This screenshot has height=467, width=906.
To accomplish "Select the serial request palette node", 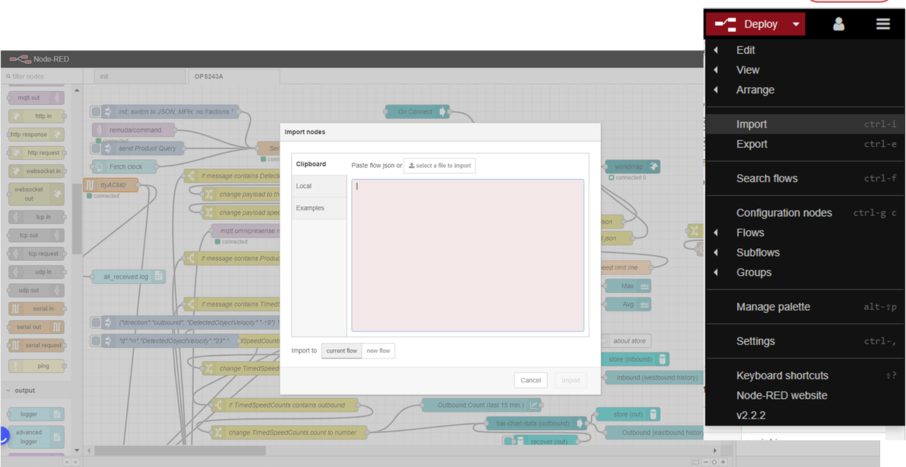I will coord(36,345).
